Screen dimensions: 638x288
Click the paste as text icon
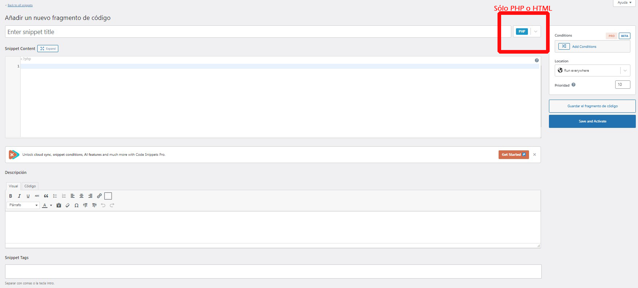[59, 205]
